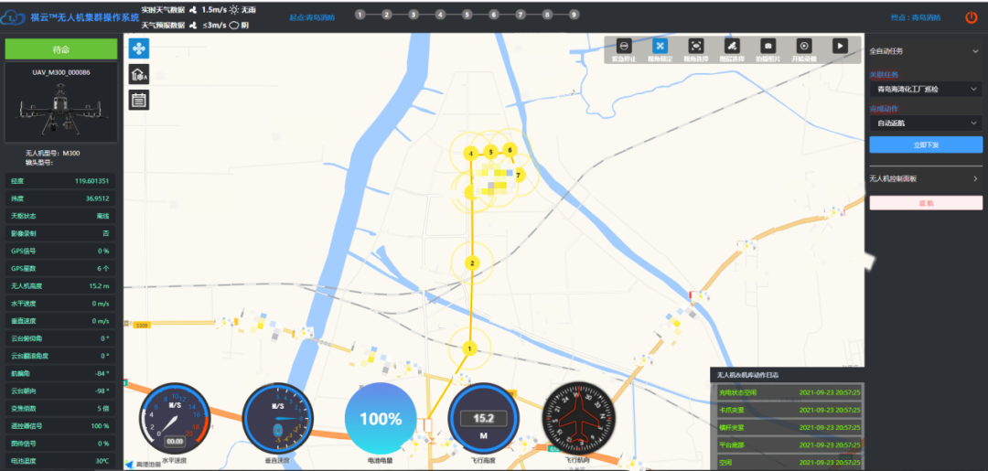Open the 视角选择 view selection icon

pyautogui.click(x=695, y=46)
